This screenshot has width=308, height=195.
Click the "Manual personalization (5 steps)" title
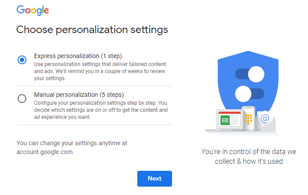point(79,95)
